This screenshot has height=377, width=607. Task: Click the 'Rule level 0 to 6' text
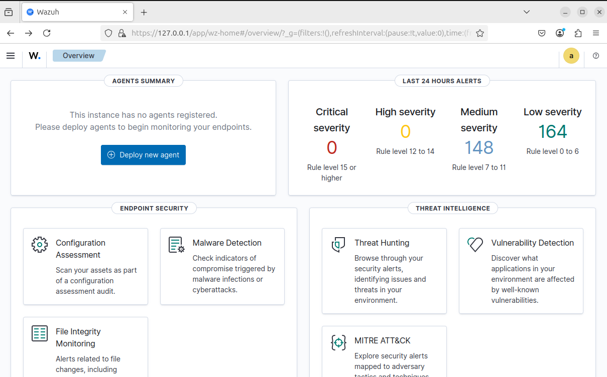coord(553,151)
